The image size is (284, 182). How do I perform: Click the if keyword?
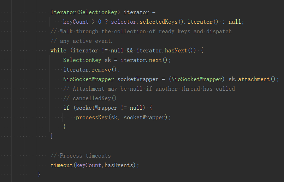click(66, 108)
